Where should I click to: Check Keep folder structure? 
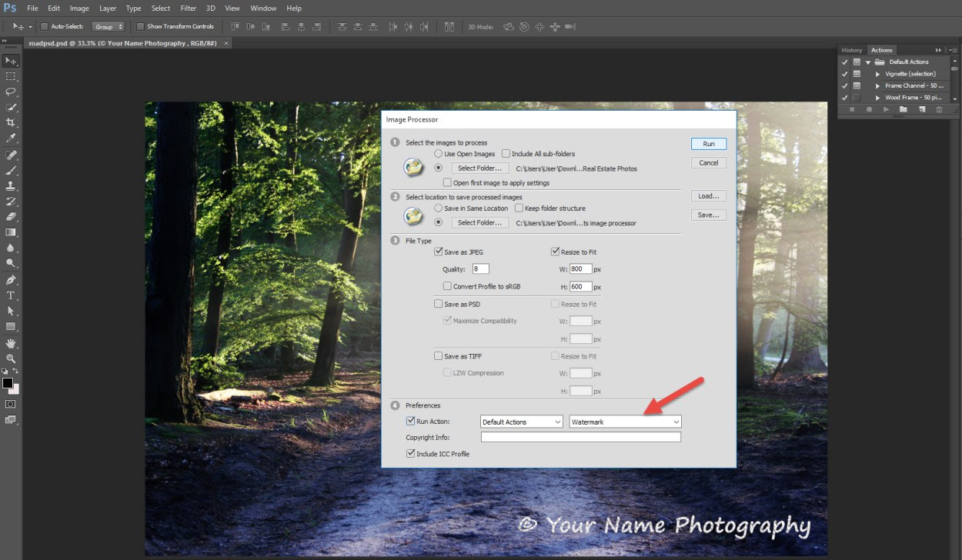(x=519, y=208)
